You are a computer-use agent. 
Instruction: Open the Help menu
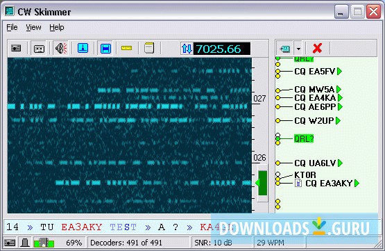pyautogui.click(x=57, y=27)
